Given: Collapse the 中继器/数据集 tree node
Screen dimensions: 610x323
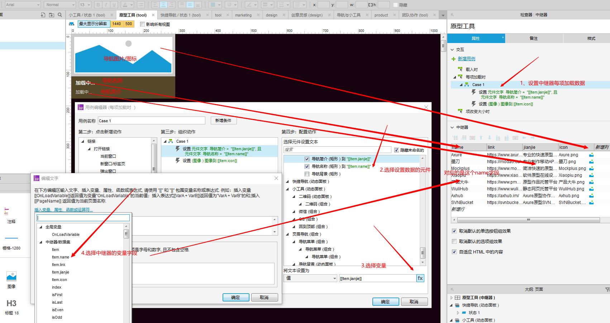Looking at the screenshot, I should point(41,242).
